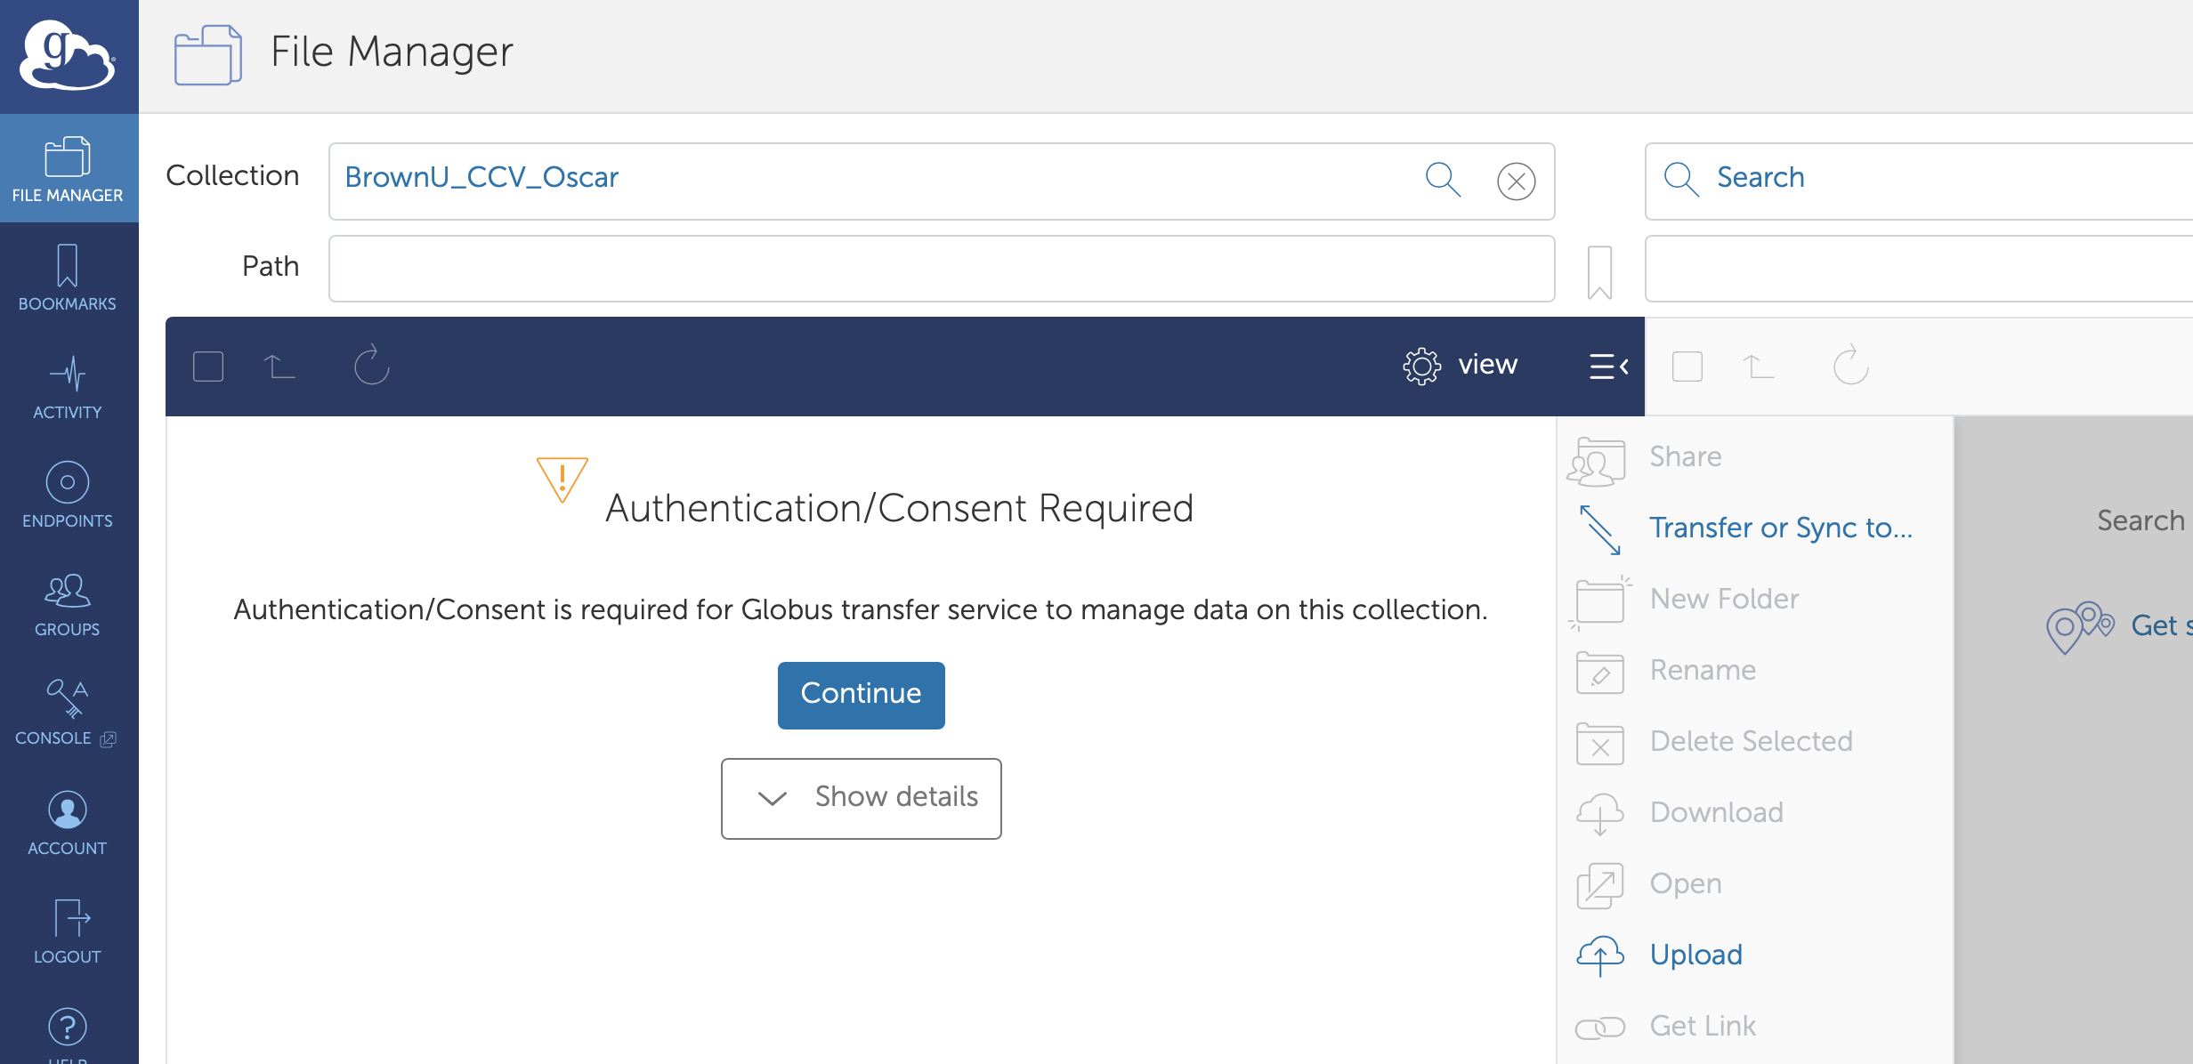Open Account settings
2193x1064 pixels.
tap(68, 823)
